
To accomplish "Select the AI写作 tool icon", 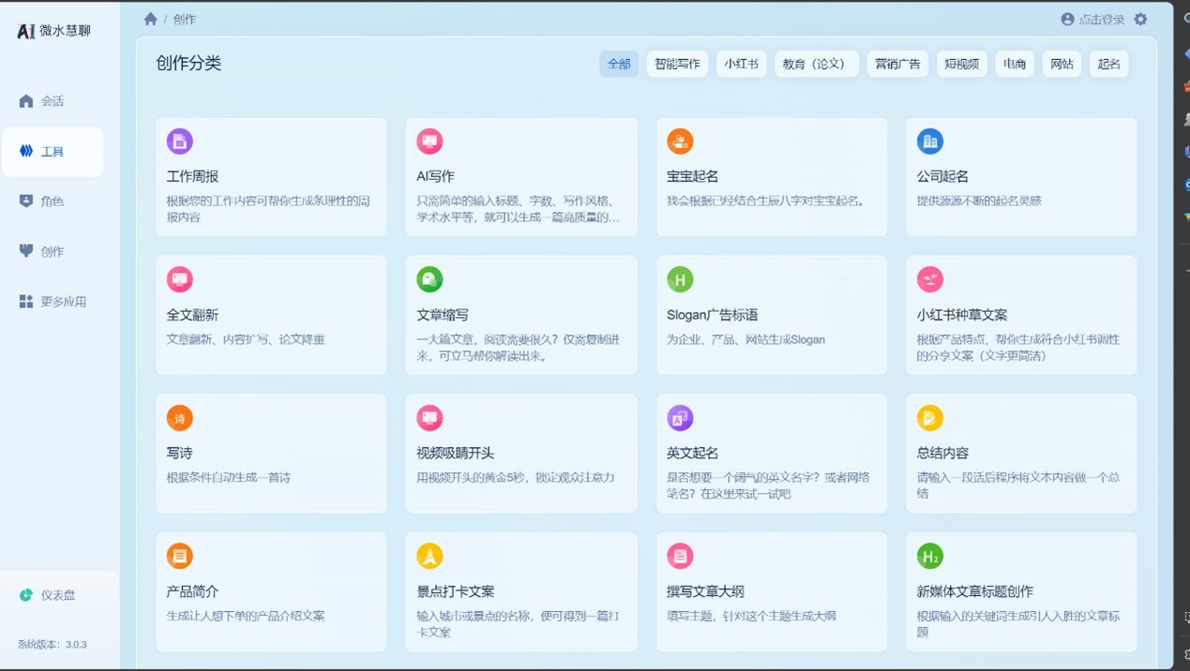I will click(429, 142).
